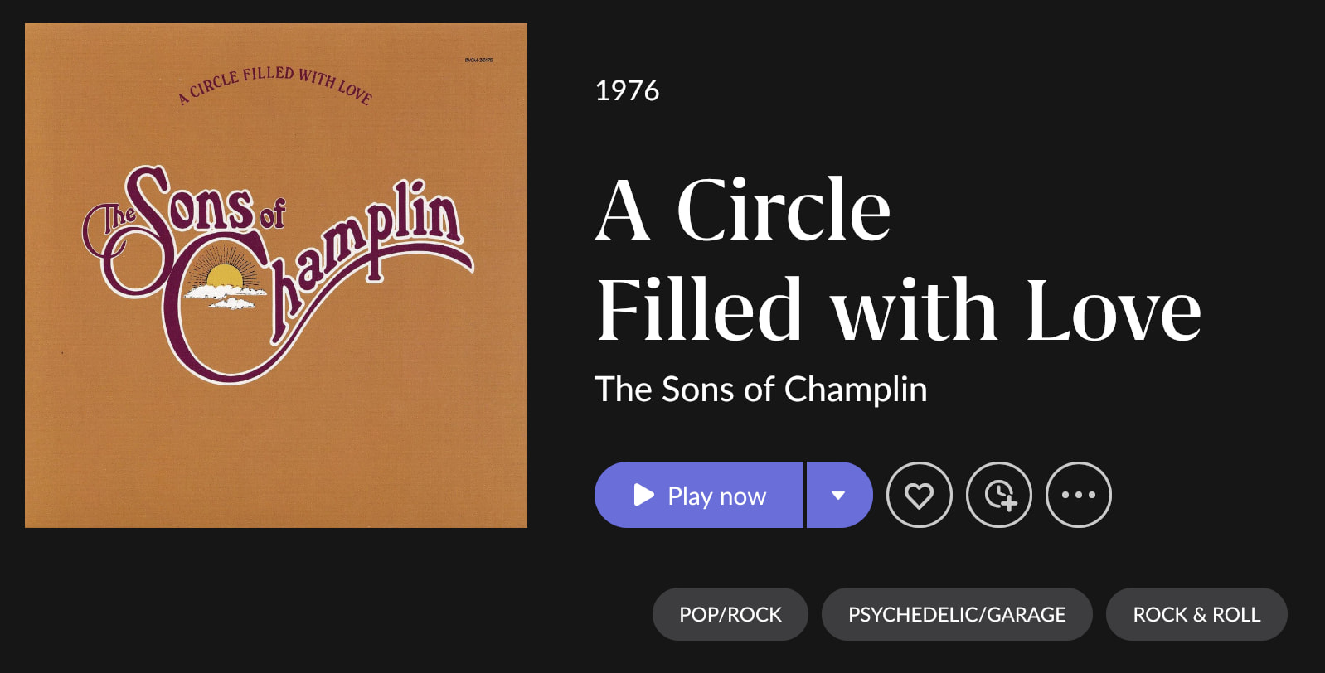
Task: Click the clock-with-plus icon
Action: point(999,495)
